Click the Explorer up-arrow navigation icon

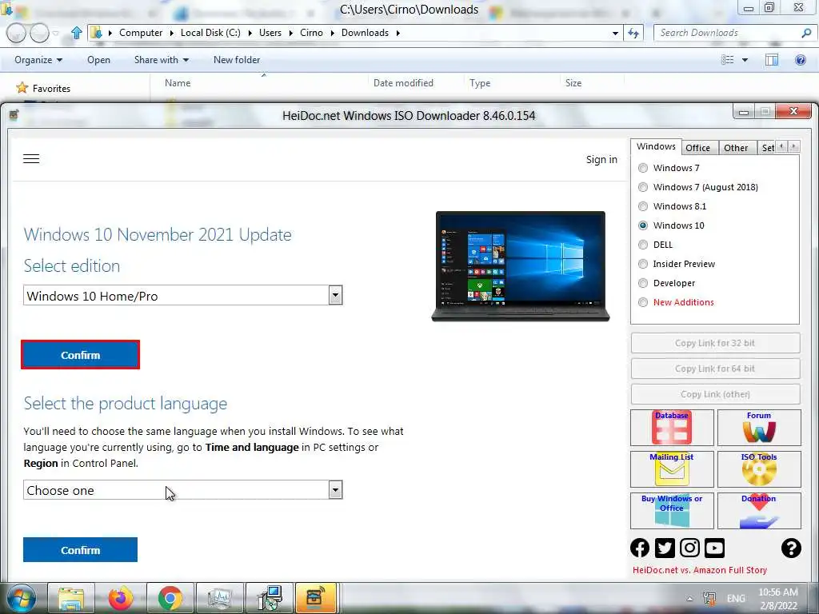pyautogui.click(x=77, y=33)
